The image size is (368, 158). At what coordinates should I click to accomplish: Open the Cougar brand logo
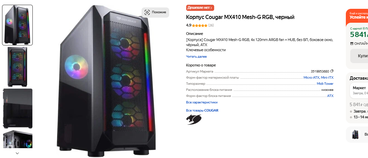194,119
